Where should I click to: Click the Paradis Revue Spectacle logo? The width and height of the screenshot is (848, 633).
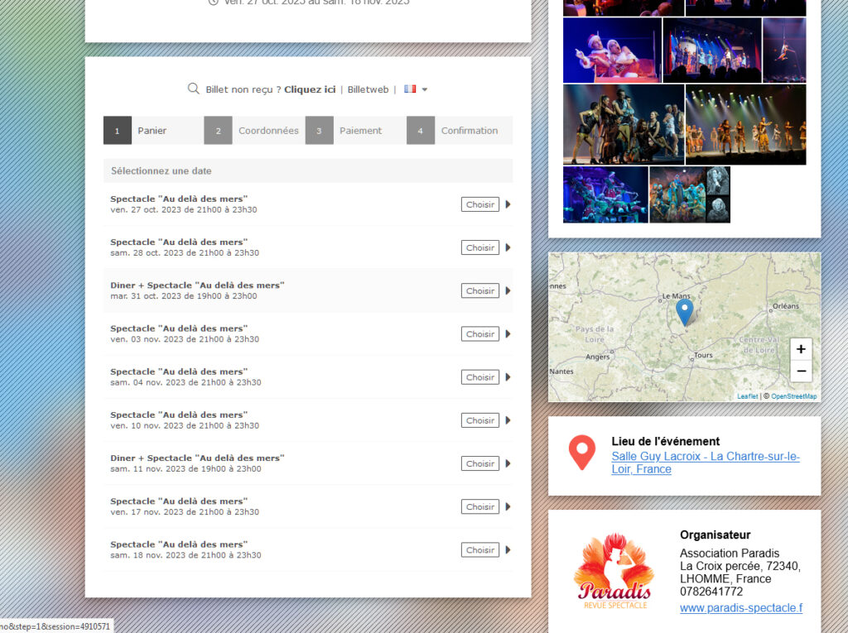(615, 572)
